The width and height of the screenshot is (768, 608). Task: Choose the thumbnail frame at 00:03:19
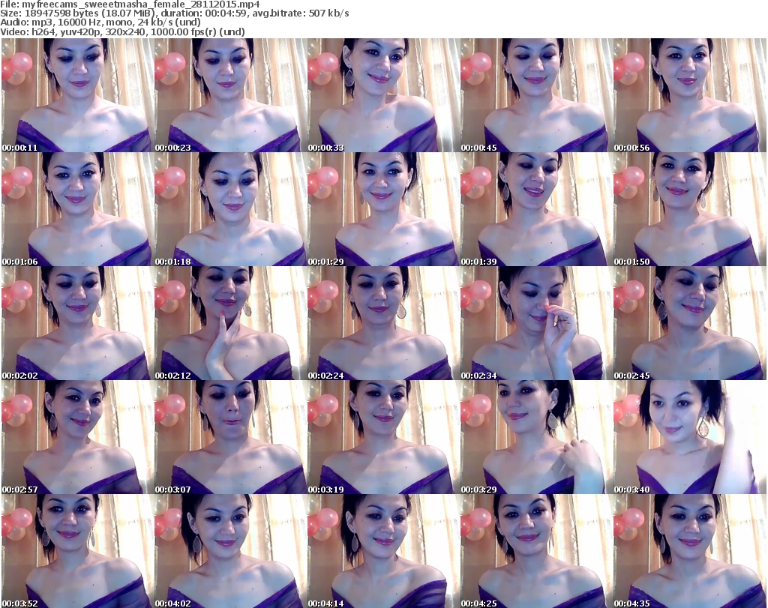click(383, 436)
